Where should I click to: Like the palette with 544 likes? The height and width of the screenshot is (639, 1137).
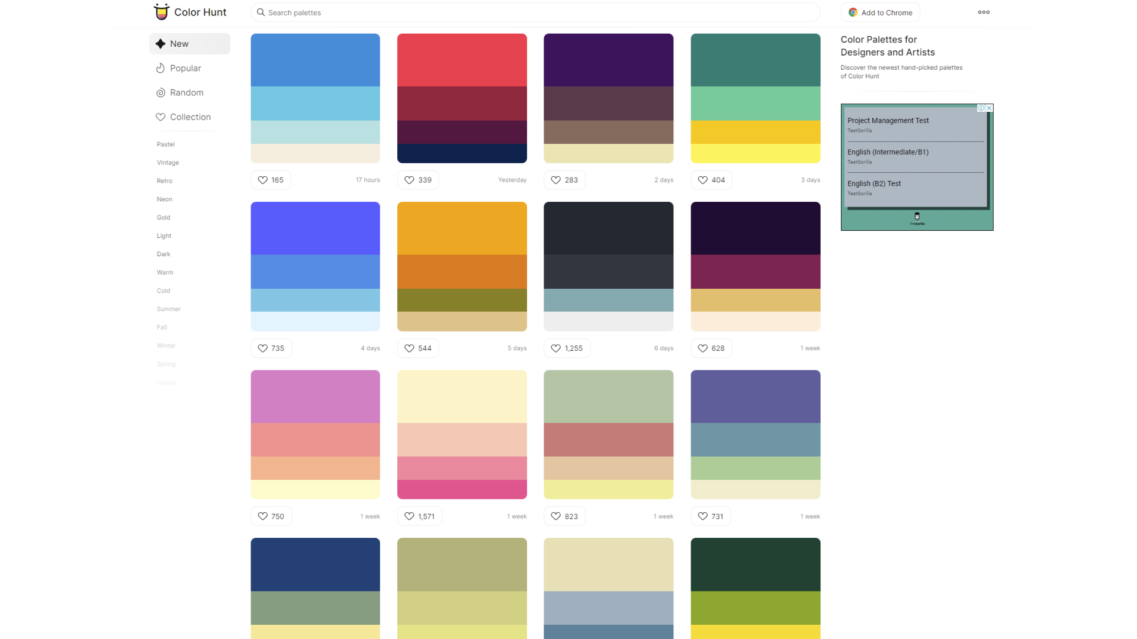pyautogui.click(x=417, y=348)
